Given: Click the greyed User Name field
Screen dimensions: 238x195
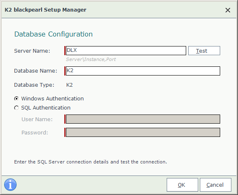Looking at the screenshot, I should [143, 119].
